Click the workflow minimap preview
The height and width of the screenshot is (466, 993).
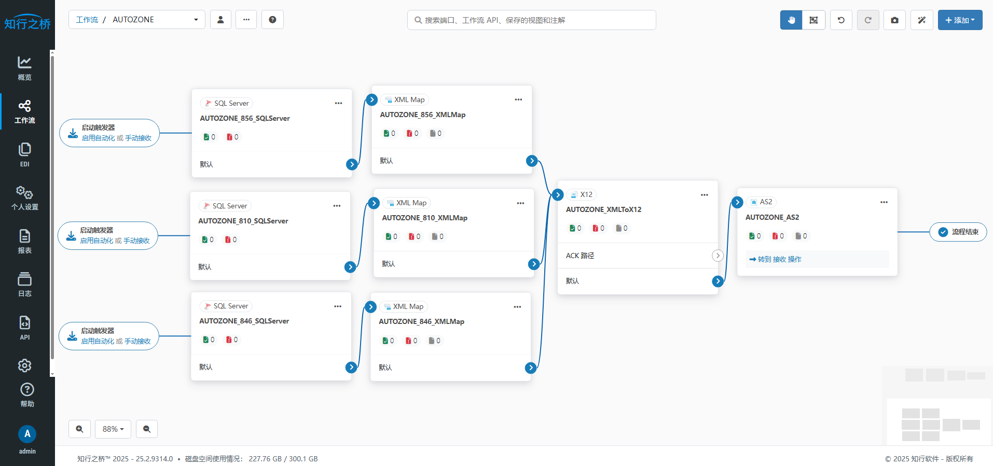pyautogui.click(x=937, y=405)
